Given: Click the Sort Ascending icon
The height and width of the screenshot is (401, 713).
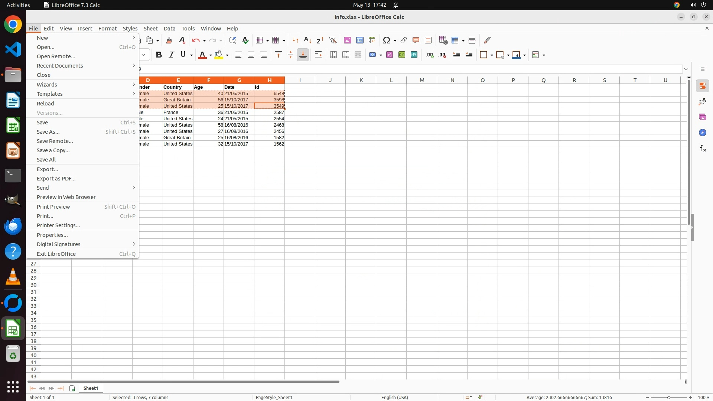Looking at the screenshot, I should (307, 40).
